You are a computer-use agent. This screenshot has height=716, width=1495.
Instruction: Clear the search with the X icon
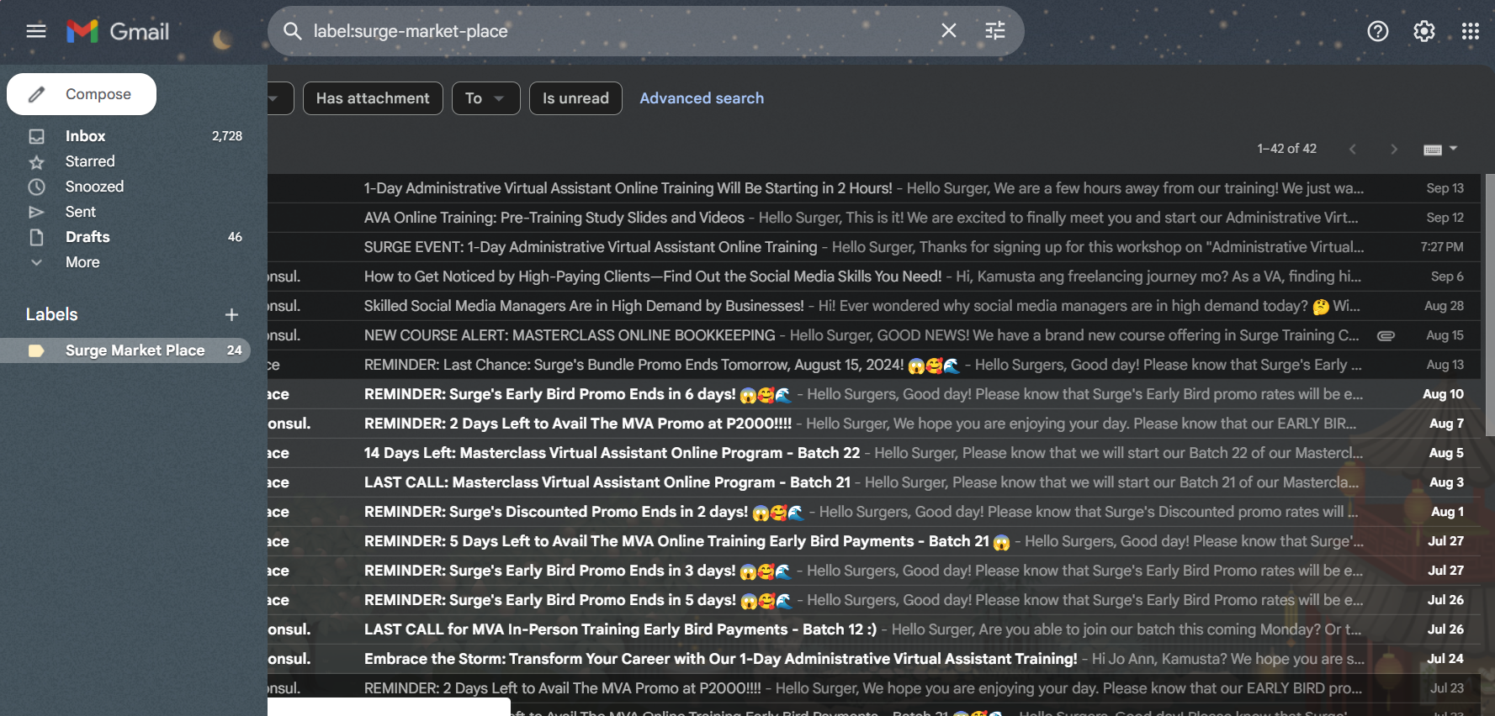[x=948, y=31]
